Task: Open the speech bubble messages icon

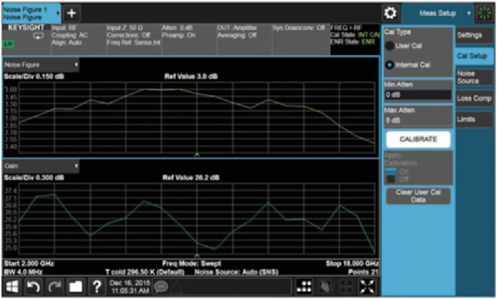Action: (161, 287)
